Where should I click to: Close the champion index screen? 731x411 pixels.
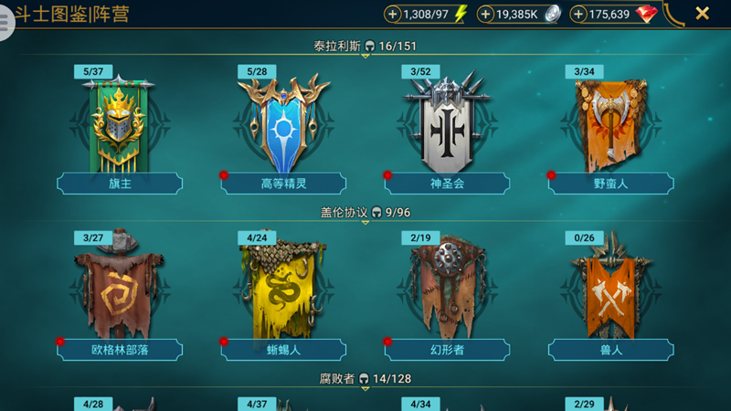[702, 14]
